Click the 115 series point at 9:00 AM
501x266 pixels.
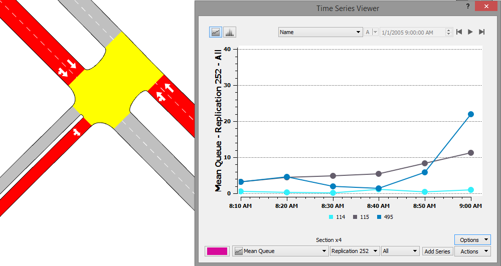pos(470,153)
